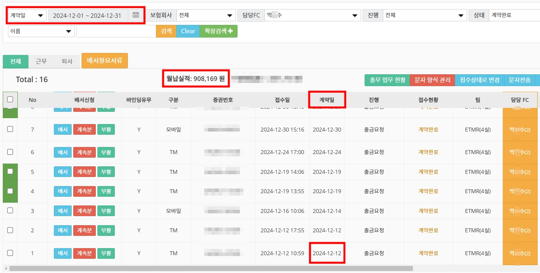
Task: Open extended search with 확장검색+ button
Action: point(218,31)
